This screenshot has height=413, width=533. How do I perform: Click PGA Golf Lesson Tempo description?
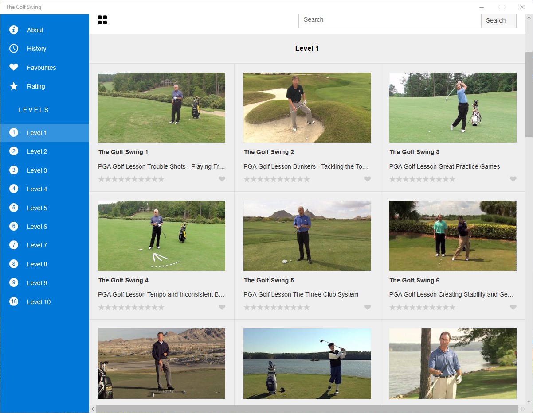click(x=161, y=294)
